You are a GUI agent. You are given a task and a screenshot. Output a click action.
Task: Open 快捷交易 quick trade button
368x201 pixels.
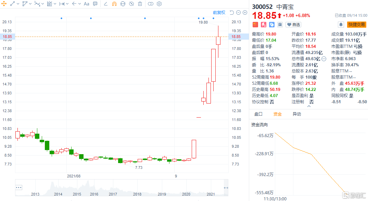(356, 25)
